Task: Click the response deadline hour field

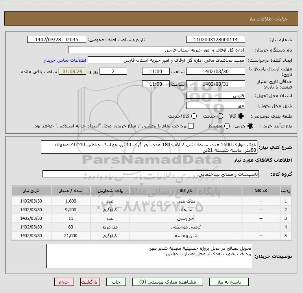Action: pyautogui.click(x=156, y=71)
